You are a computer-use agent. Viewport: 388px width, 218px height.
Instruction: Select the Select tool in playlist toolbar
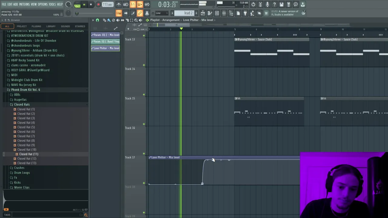(x=131, y=20)
